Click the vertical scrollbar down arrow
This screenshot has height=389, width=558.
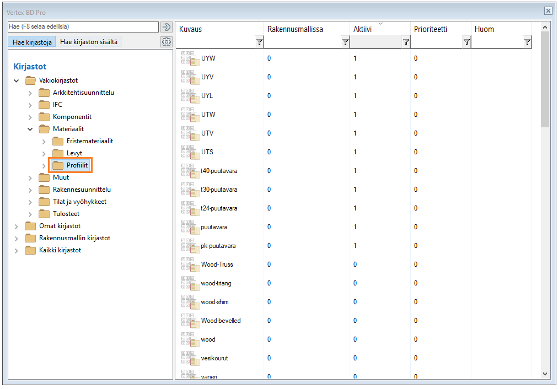coord(545,373)
